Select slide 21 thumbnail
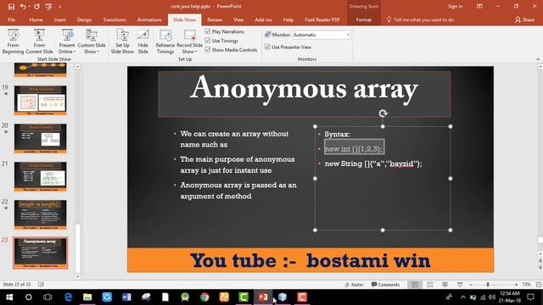Image resolution: width=543 pixels, height=305 pixels. coord(40,176)
